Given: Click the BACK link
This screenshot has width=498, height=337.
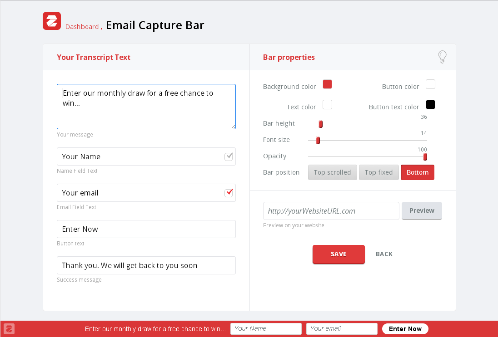Looking at the screenshot, I should point(384,254).
